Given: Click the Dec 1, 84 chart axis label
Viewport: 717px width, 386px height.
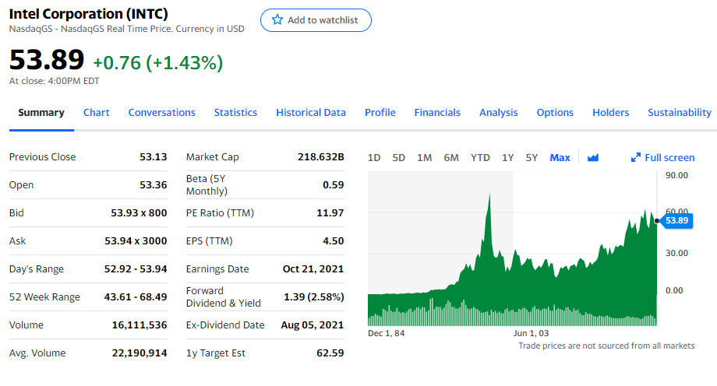Looking at the screenshot, I should (x=387, y=333).
